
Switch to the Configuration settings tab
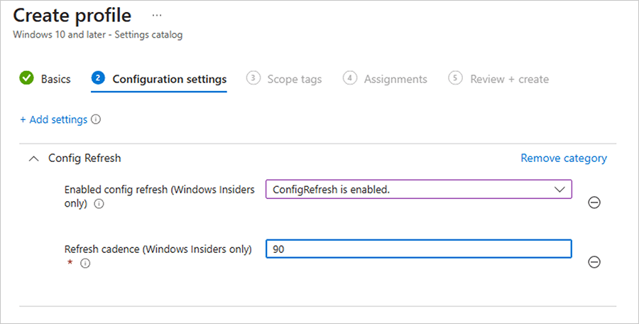tap(169, 79)
